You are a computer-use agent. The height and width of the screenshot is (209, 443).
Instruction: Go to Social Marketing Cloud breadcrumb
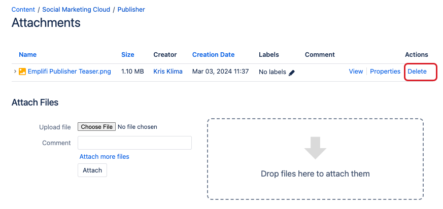tap(76, 9)
